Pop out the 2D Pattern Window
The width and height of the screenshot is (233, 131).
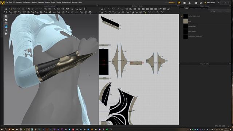tap(178, 6)
